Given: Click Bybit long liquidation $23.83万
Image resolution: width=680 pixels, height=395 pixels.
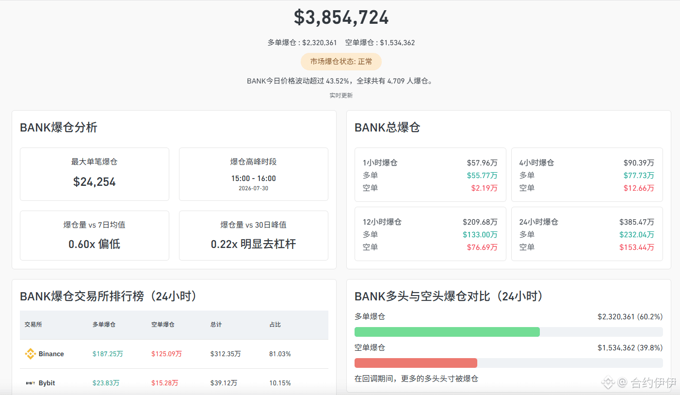Looking at the screenshot, I should pos(106,383).
